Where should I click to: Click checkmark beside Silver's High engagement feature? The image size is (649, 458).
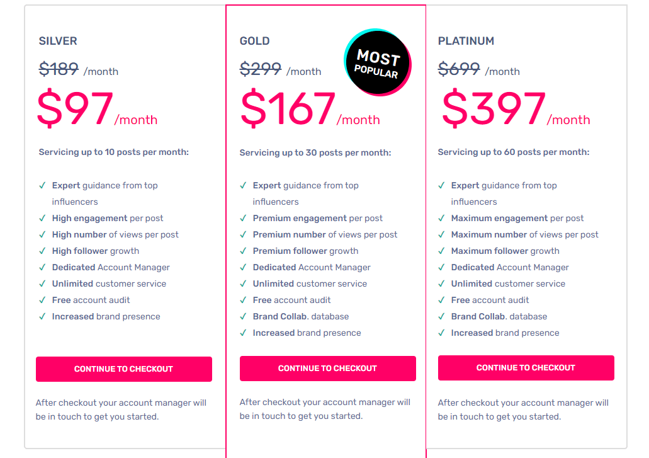(42, 218)
